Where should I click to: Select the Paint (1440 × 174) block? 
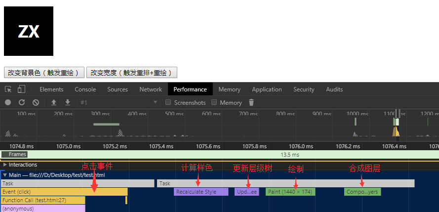tap(291, 192)
